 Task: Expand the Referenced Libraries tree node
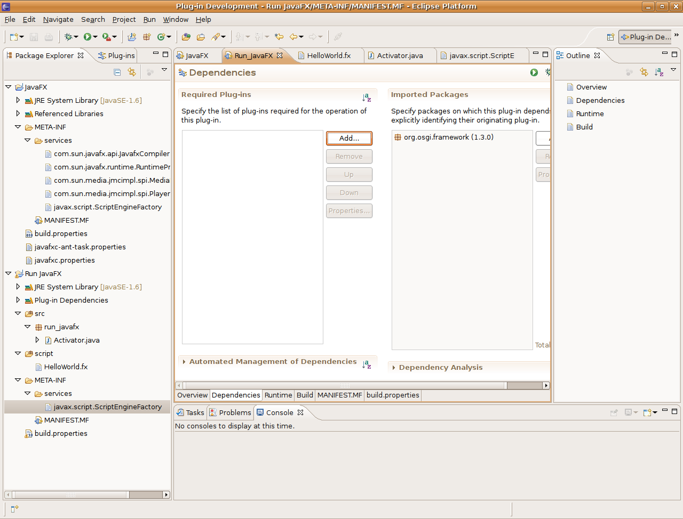18,113
